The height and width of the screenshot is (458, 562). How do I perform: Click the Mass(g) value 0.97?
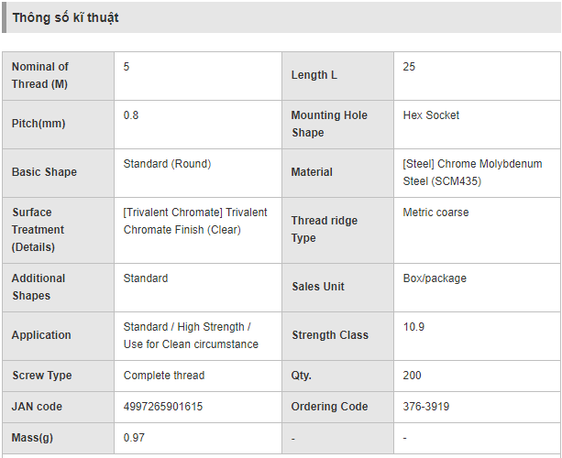click(134, 438)
